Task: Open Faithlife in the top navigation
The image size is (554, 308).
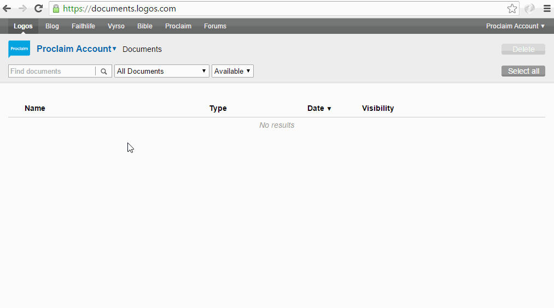Action: pyautogui.click(x=83, y=26)
